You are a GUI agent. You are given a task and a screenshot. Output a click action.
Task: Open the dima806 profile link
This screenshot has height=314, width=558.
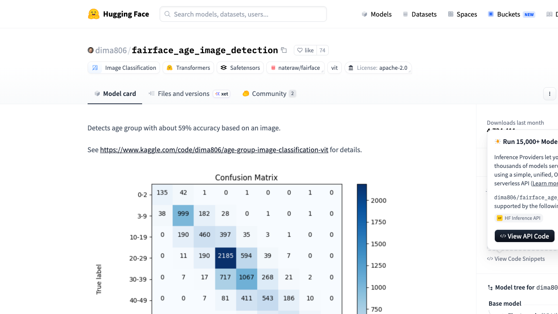pyautogui.click(x=111, y=50)
